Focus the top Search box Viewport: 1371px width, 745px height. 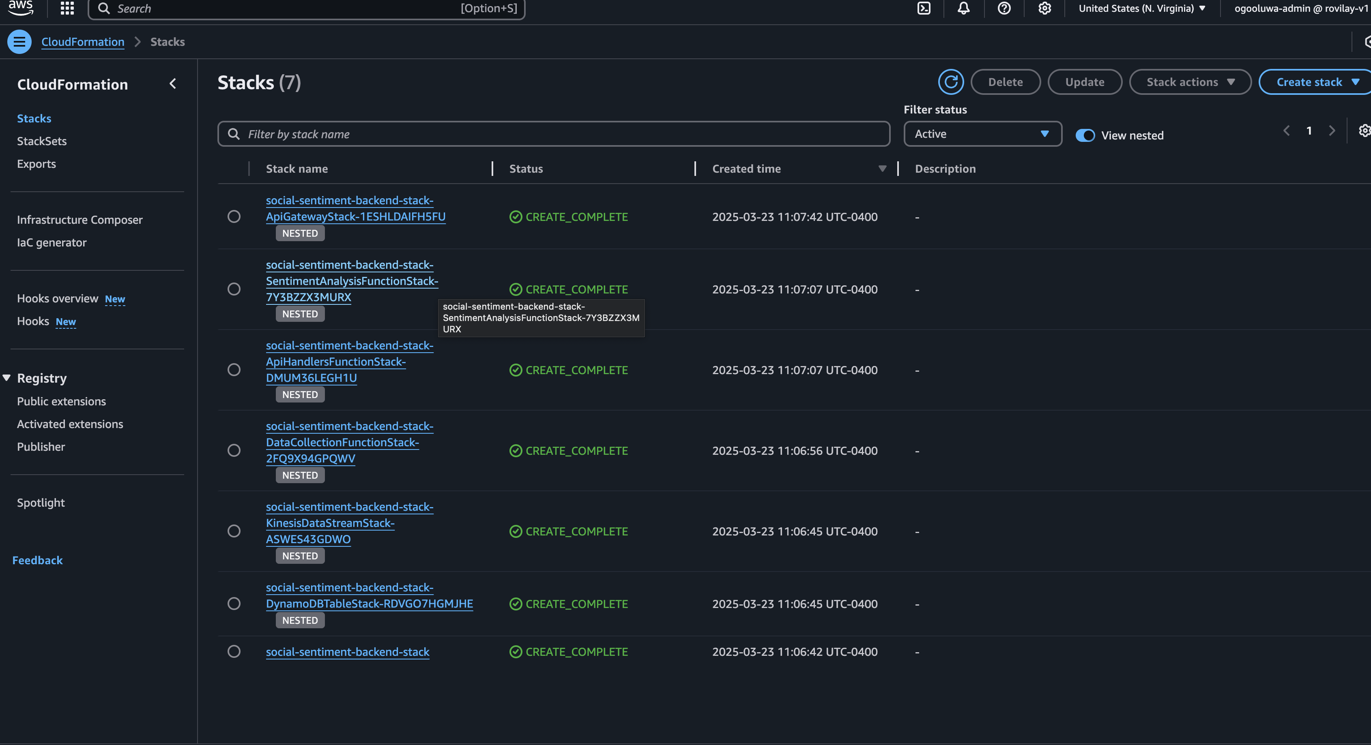[x=307, y=9]
